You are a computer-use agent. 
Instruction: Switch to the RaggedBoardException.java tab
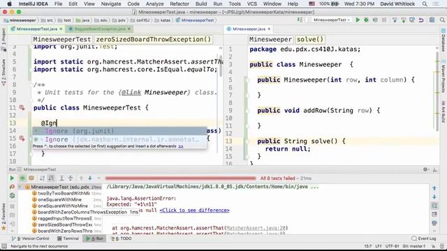click(99, 29)
